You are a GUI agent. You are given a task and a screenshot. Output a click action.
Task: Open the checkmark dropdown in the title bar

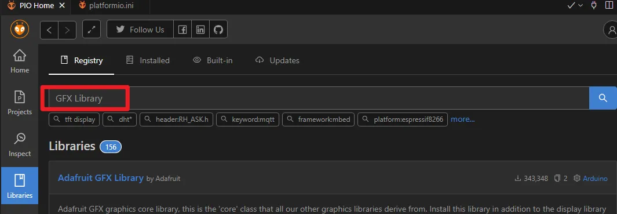click(x=575, y=6)
